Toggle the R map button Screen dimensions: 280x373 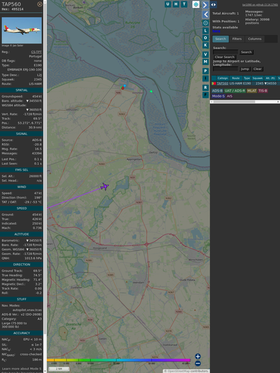point(205,88)
